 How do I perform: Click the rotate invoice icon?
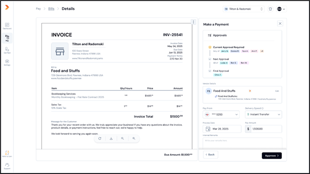click(100, 139)
